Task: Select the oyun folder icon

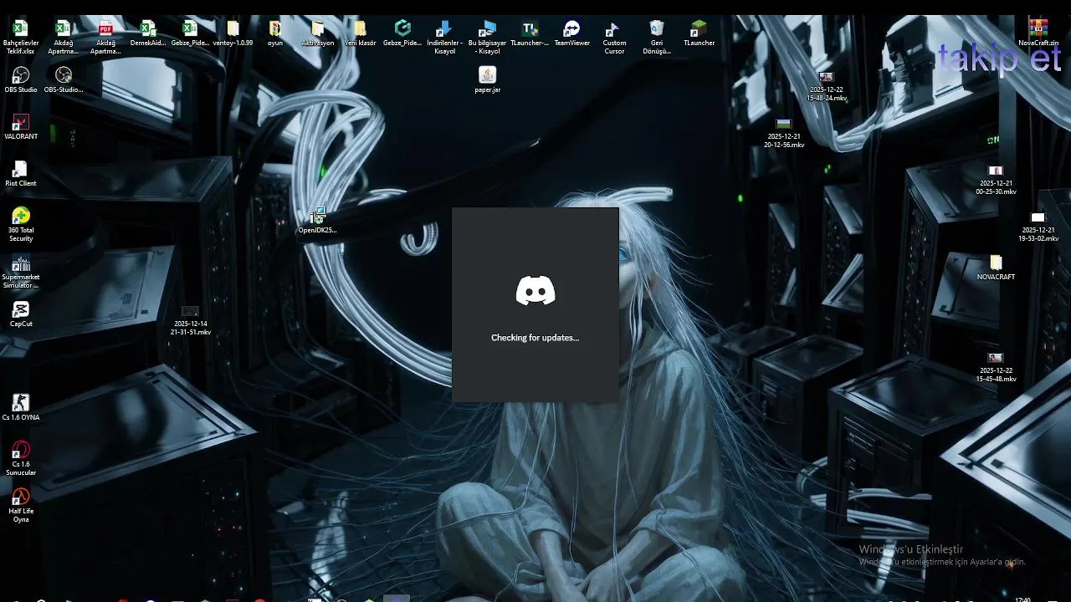Action: [275, 29]
